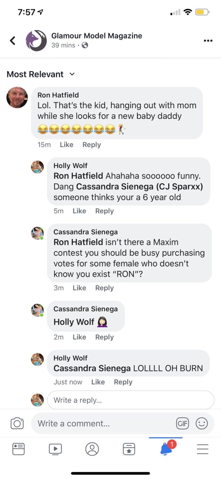Open the saved bookmarks tab icon

tap(129, 449)
